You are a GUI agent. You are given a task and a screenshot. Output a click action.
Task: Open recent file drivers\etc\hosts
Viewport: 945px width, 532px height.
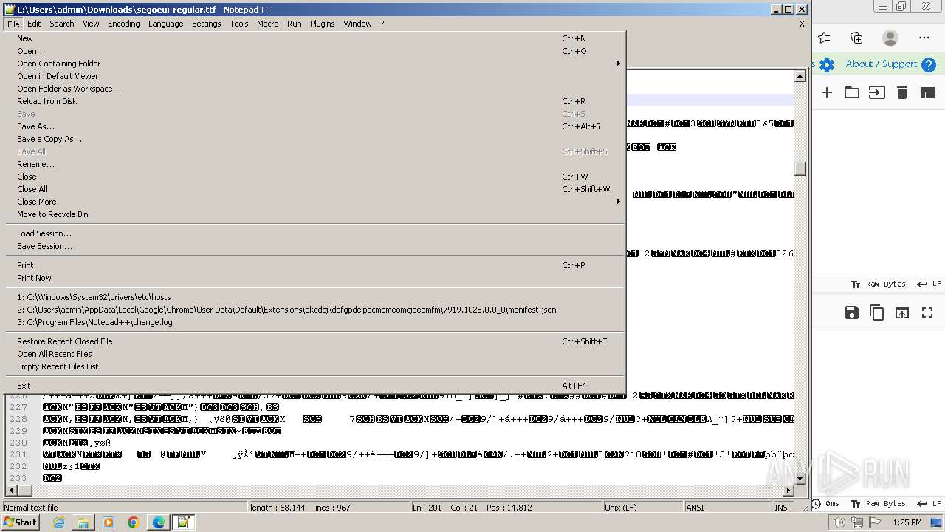point(315,297)
